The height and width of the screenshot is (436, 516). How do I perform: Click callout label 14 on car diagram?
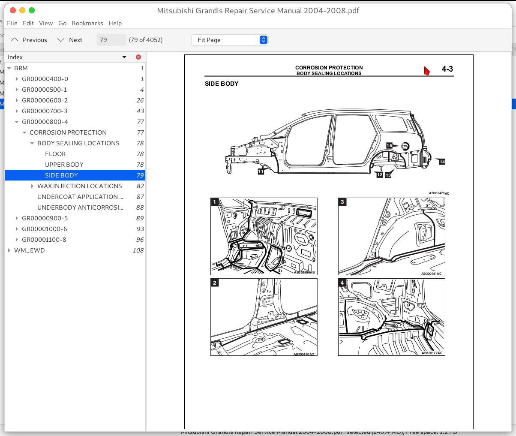point(442,162)
